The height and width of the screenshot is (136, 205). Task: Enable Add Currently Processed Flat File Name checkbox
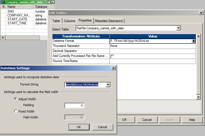point(112,56)
